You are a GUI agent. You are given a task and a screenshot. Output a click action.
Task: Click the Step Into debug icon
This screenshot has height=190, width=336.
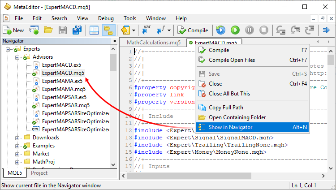(281, 30)
